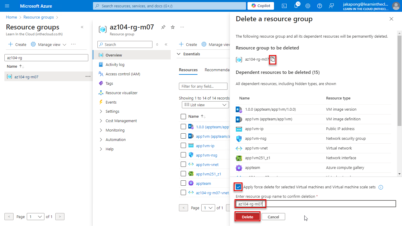Open portal settings gear
Screen dimensions: 402x226
[x=308, y=6]
